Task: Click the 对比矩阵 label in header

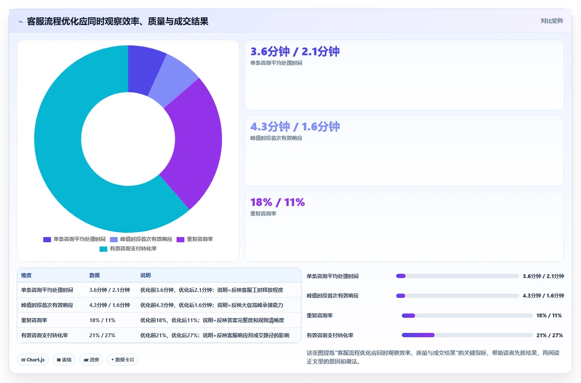Action: pyautogui.click(x=552, y=21)
